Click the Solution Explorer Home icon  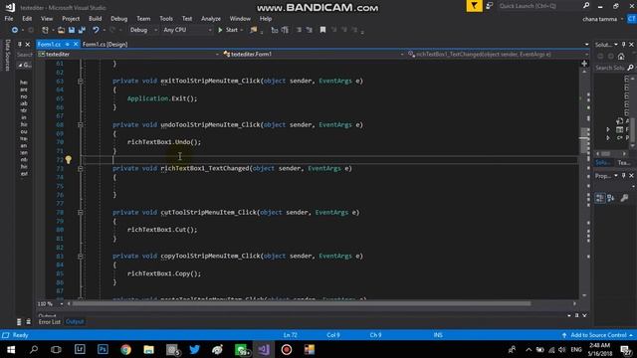tap(621, 57)
